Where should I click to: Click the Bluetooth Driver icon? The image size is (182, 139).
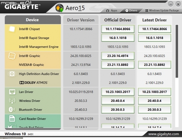[12, 109]
